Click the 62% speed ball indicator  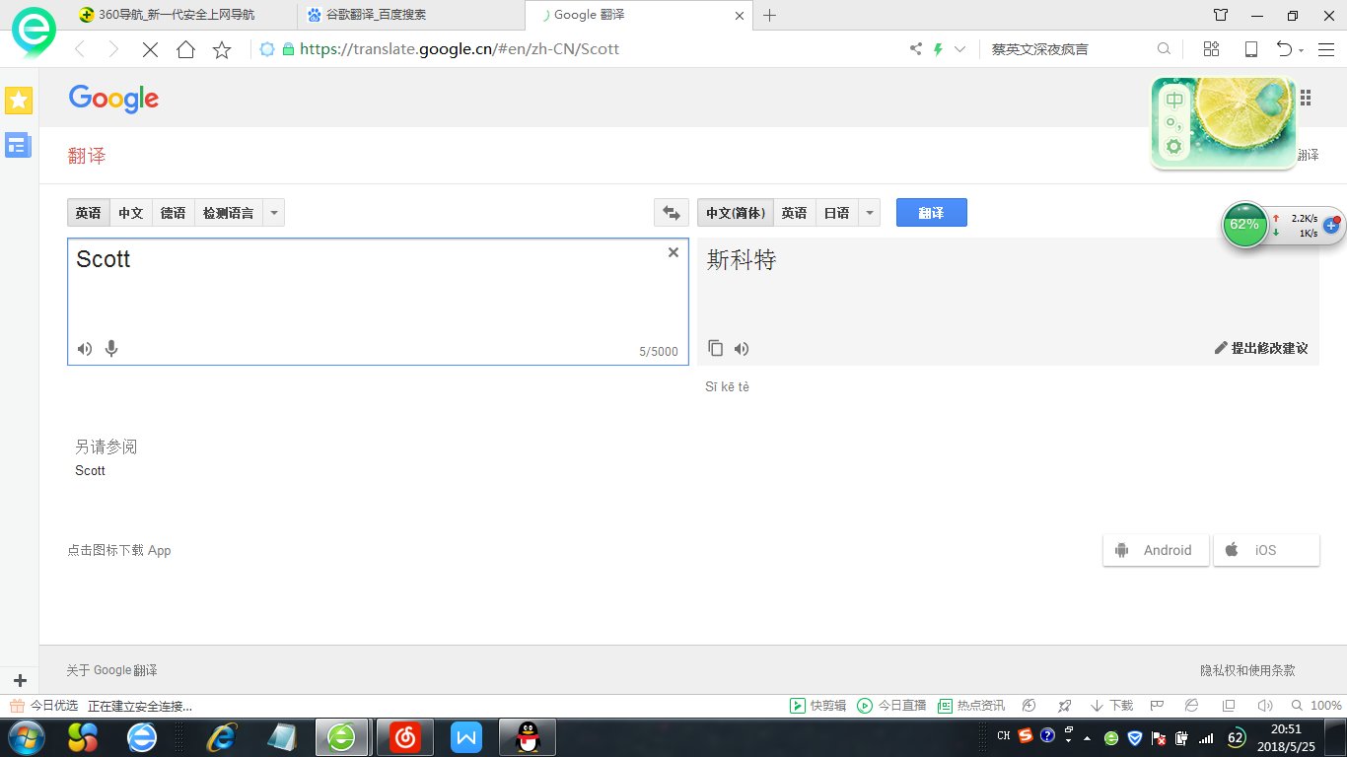[x=1244, y=225]
